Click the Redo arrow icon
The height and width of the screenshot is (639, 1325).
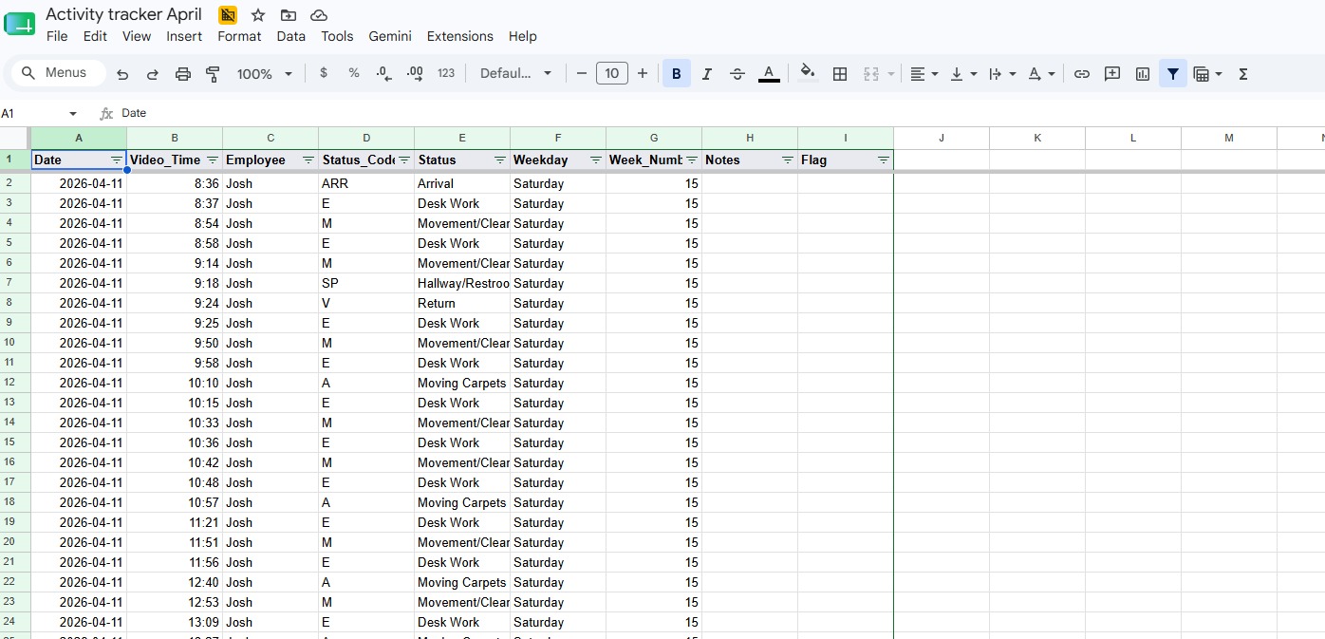click(153, 74)
